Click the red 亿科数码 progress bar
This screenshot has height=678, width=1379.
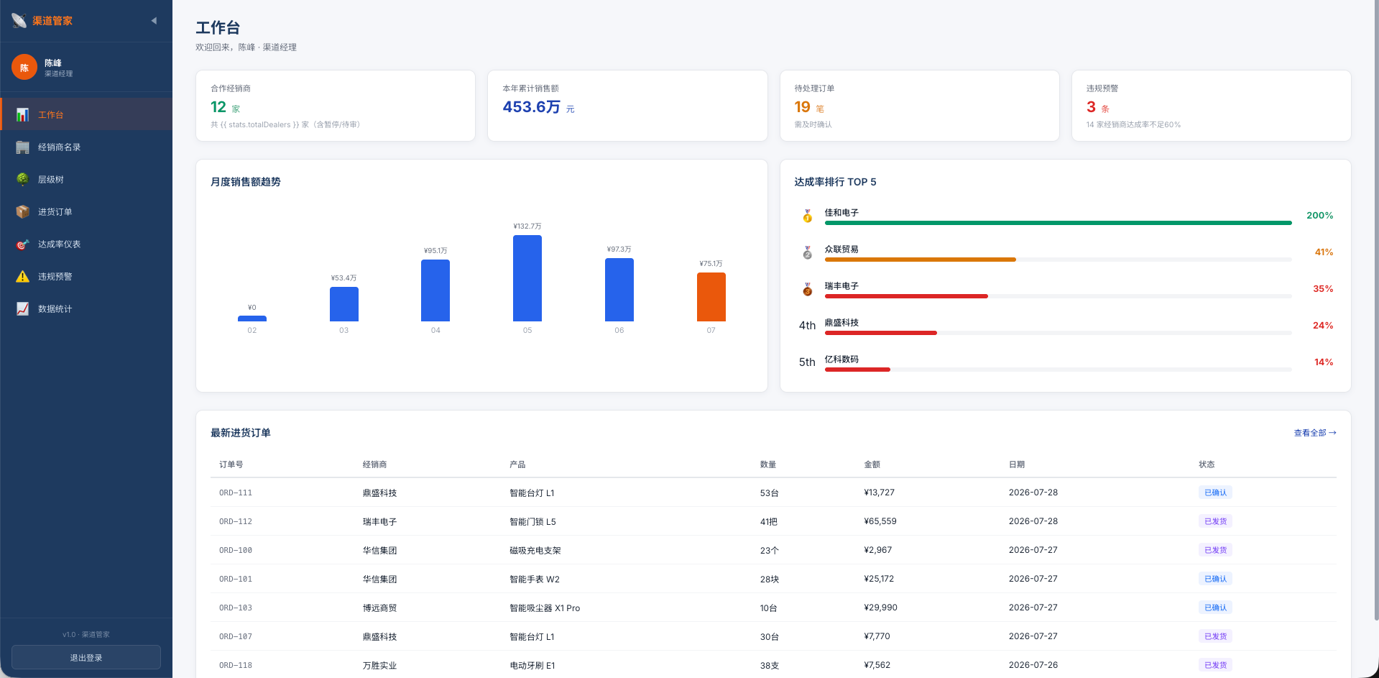coord(857,370)
